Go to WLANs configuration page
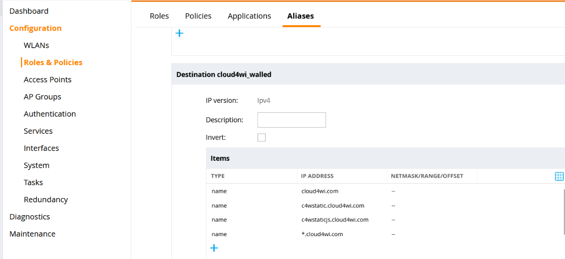This screenshot has height=259, width=565. pyautogui.click(x=36, y=45)
